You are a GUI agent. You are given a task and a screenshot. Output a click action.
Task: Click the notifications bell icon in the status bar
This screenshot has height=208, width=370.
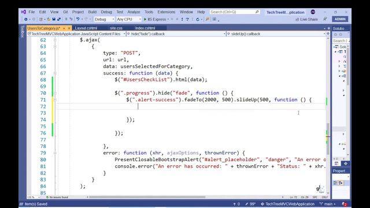(345, 204)
